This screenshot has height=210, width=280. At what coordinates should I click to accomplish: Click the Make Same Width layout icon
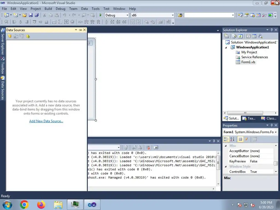(54, 22)
